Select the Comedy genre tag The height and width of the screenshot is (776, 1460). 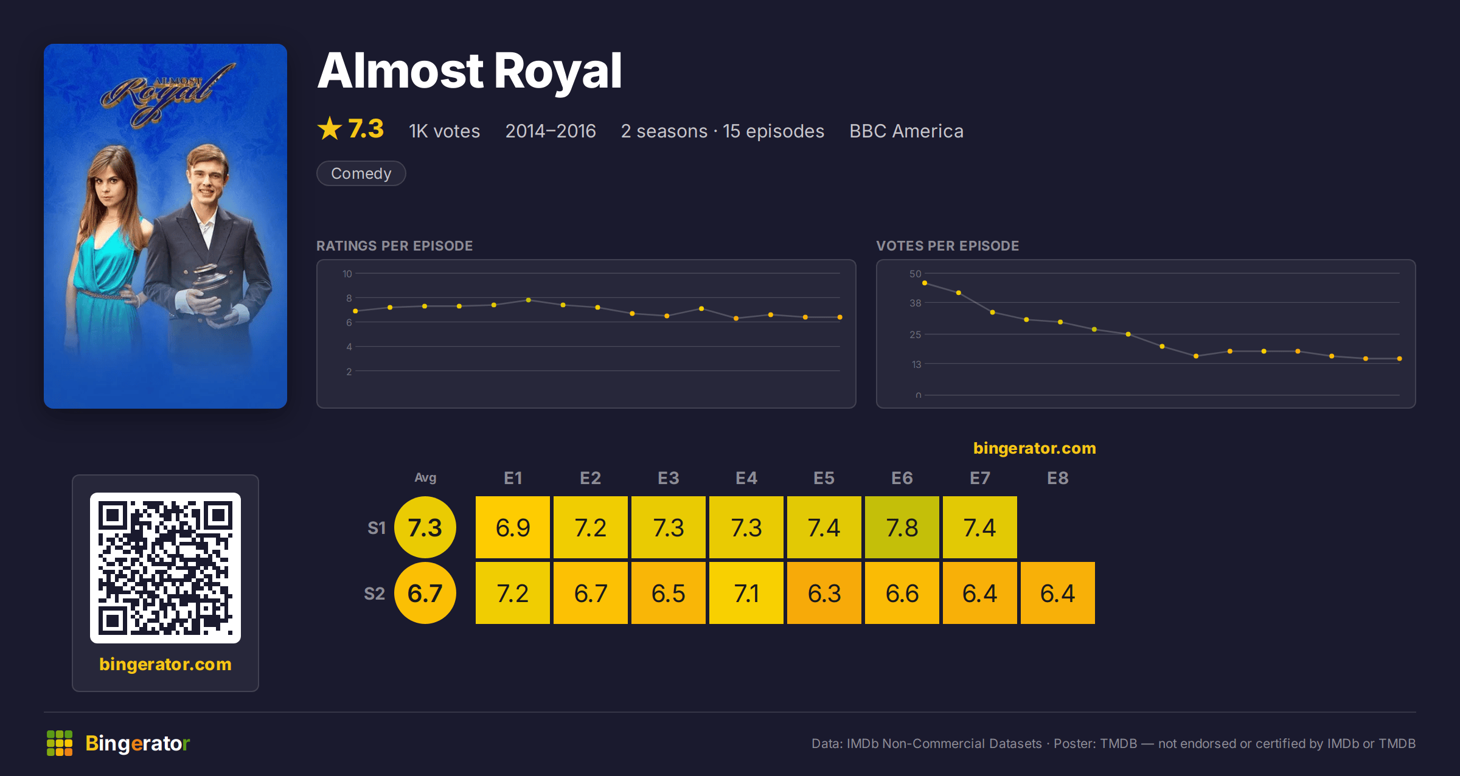(x=361, y=173)
